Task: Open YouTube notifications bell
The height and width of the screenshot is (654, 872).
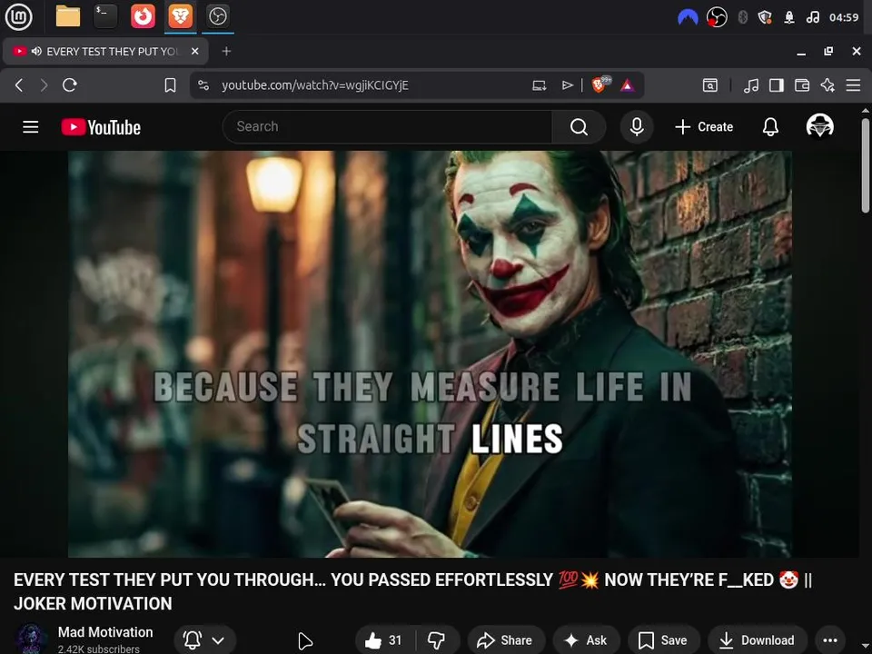Action: [770, 127]
